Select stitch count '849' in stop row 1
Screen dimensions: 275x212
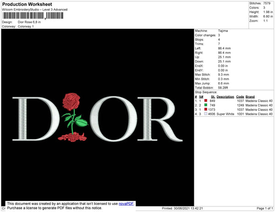coord(212,101)
